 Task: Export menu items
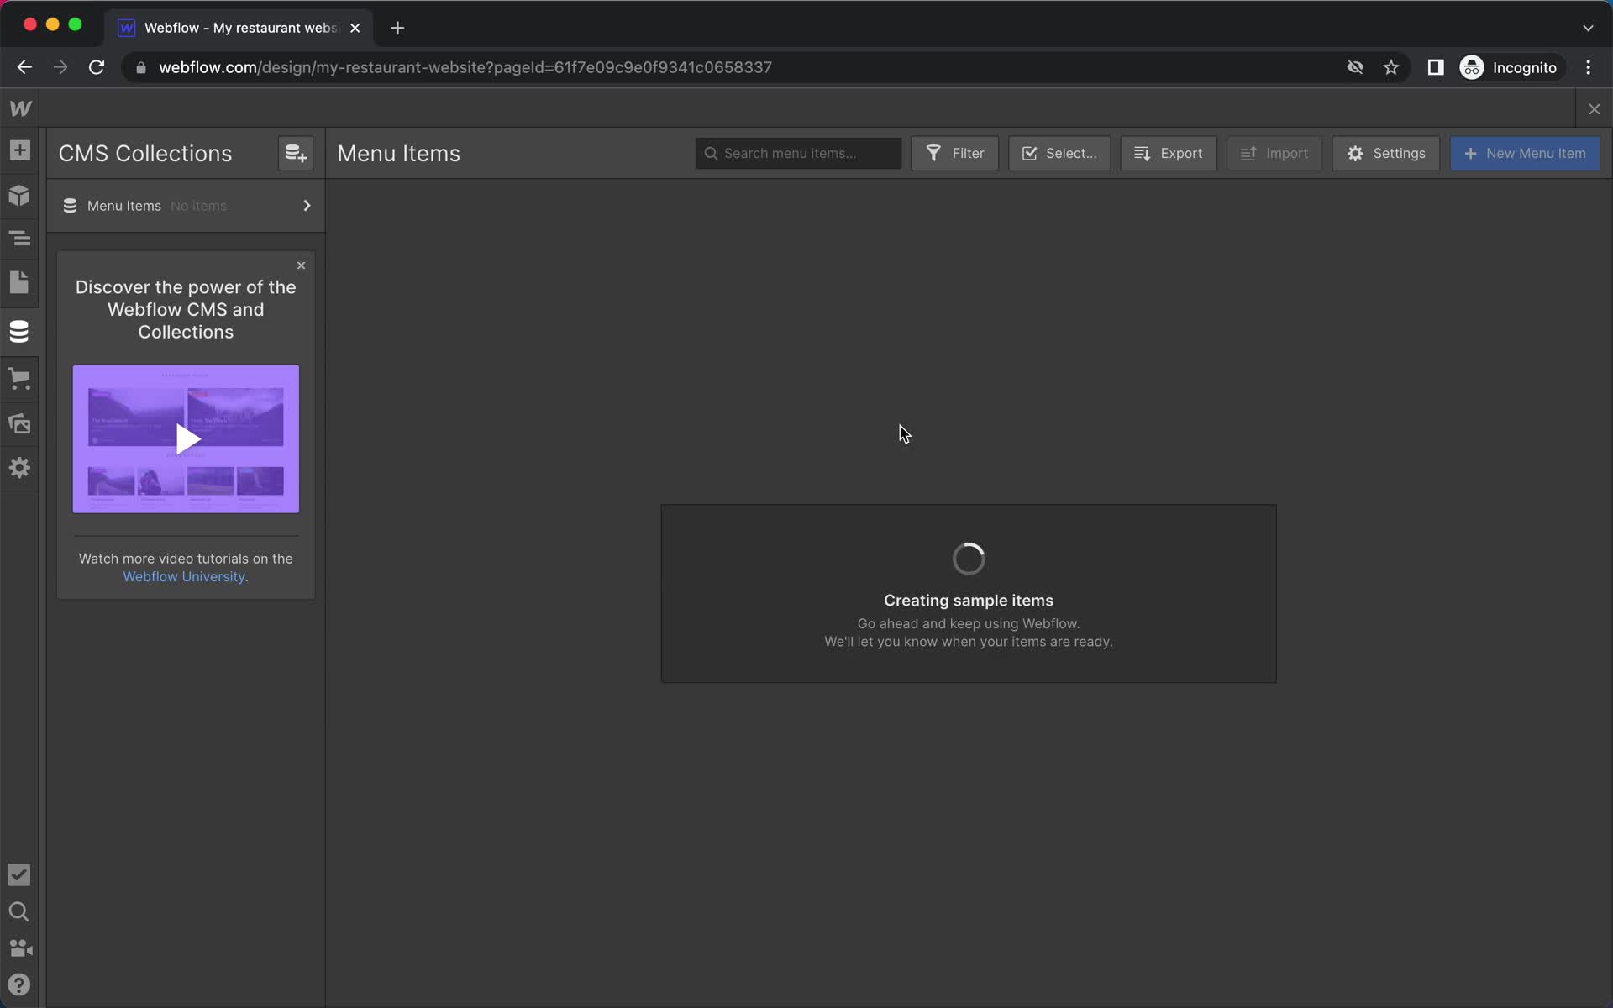click(1168, 154)
